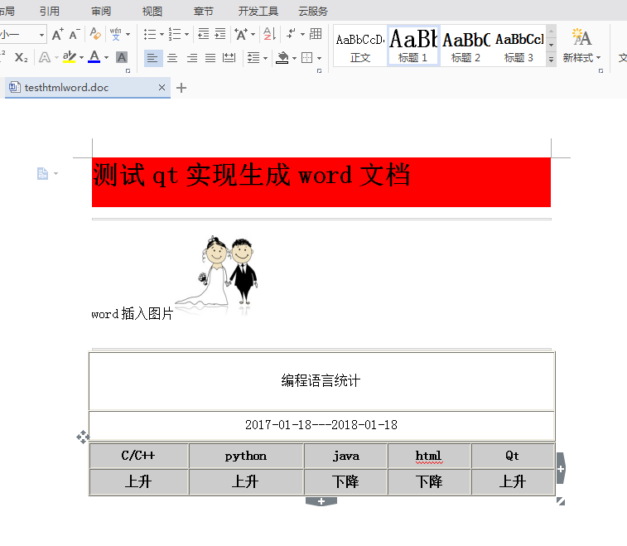Open the font group dialog launcher

128,70
